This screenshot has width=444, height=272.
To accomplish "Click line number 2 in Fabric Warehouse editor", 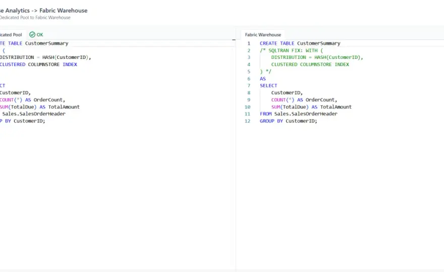I will [249, 50].
